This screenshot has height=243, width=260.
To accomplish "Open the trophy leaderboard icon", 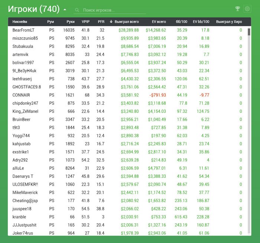I will tap(238, 9).
